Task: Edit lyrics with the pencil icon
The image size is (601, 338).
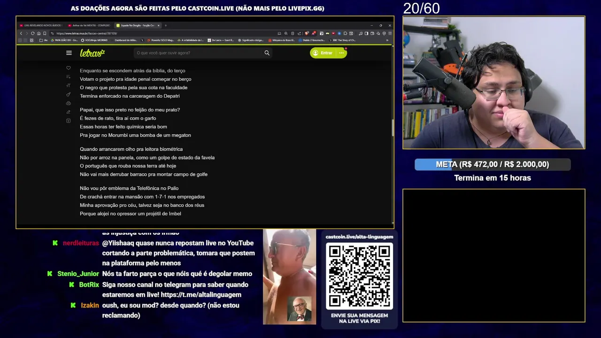Action: (x=68, y=112)
